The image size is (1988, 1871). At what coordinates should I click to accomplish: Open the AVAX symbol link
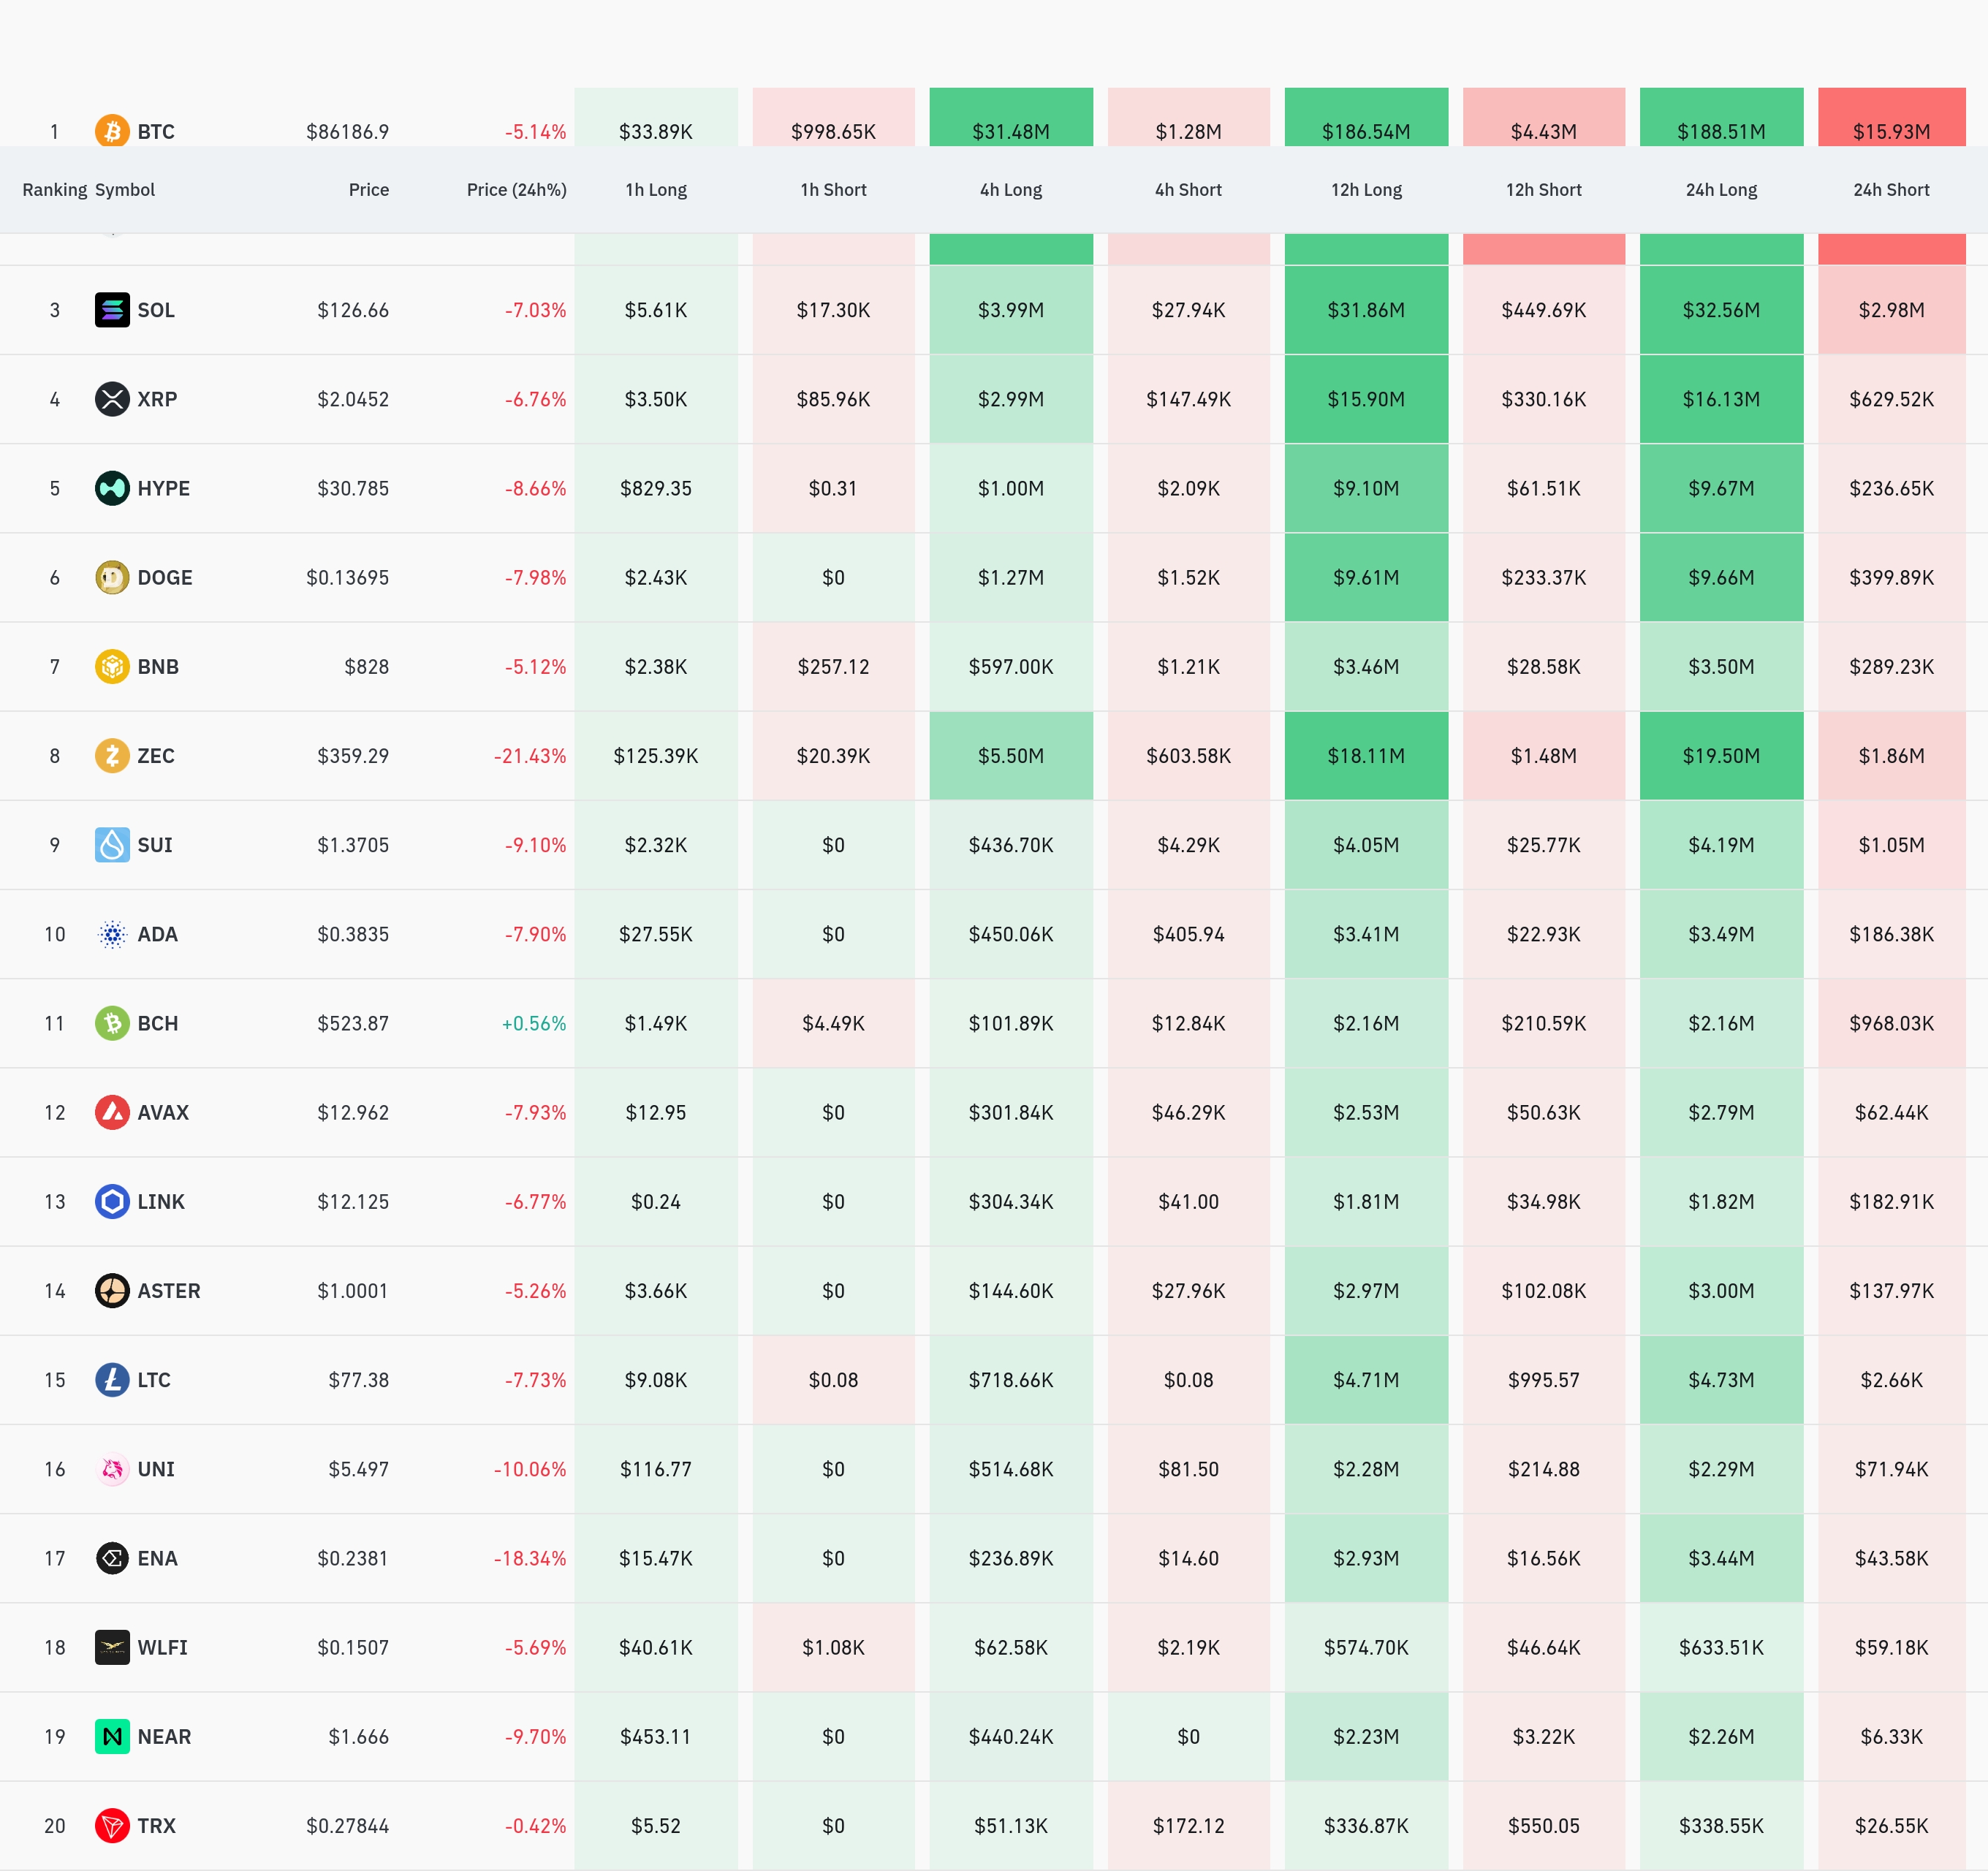coord(163,1113)
